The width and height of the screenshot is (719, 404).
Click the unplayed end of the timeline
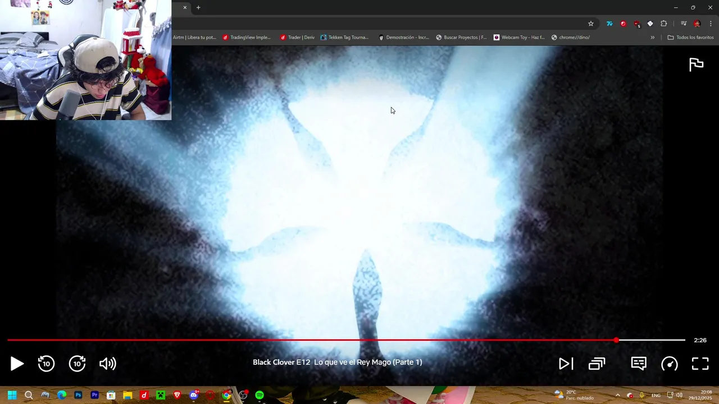click(x=652, y=340)
